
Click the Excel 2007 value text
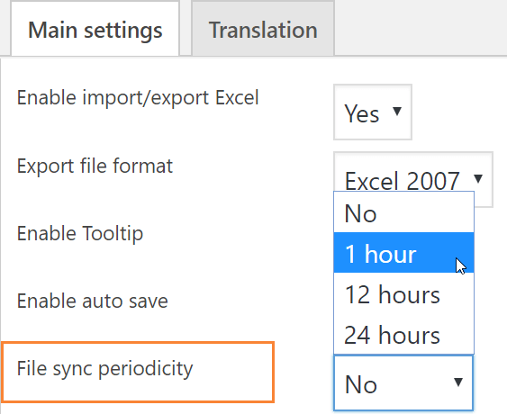402,180
